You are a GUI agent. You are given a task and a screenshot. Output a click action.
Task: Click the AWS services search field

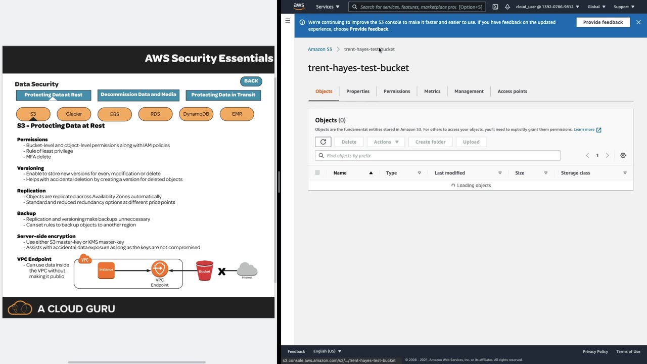point(418,7)
